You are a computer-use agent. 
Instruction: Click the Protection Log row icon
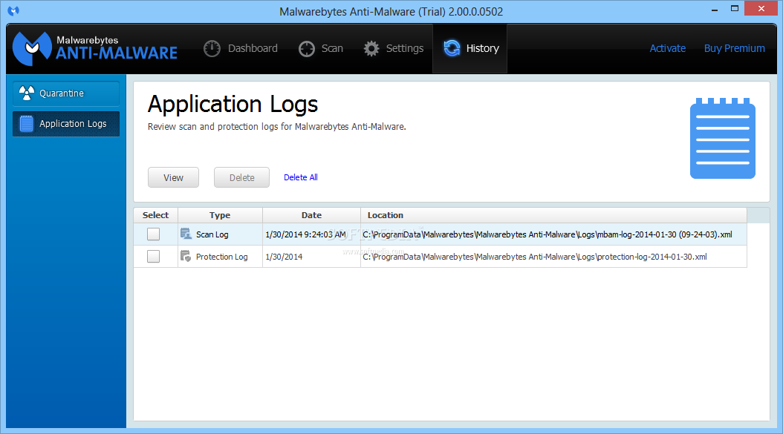186,257
